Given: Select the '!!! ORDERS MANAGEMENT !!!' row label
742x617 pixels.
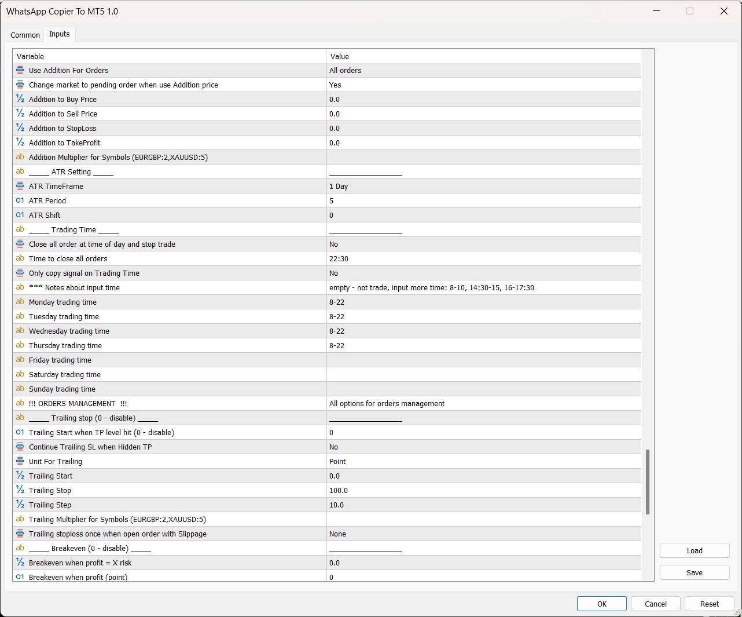Looking at the screenshot, I should [78, 403].
